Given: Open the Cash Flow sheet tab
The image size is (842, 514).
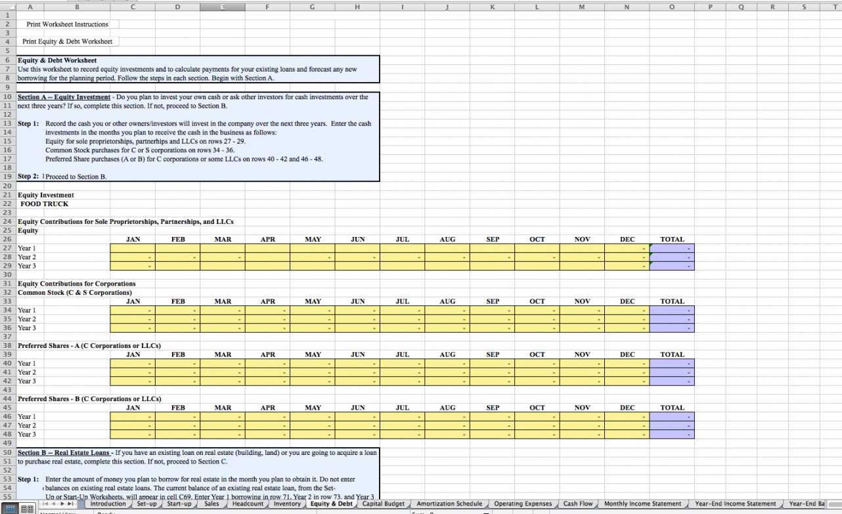Looking at the screenshot, I should point(578,504).
